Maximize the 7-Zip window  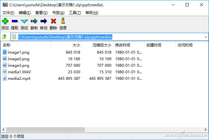click(187, 5)
